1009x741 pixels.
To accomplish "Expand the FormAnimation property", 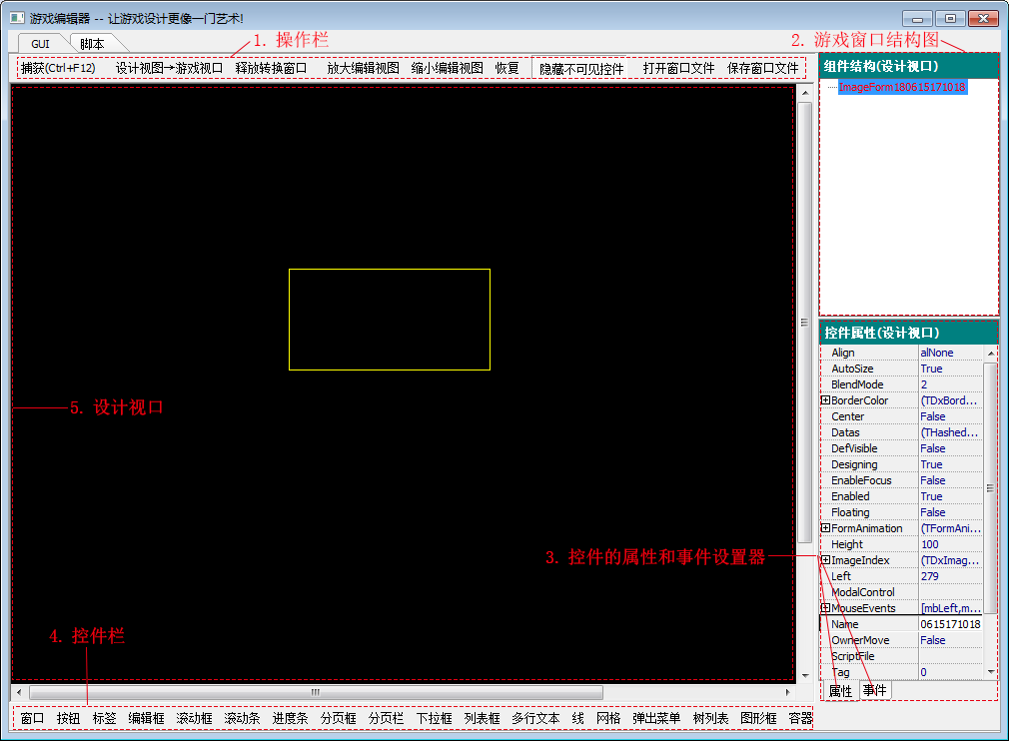I will [825, 528].
